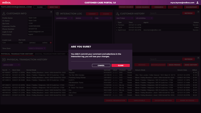Click the person icon beside Customer Info

[x=4, y=13]
